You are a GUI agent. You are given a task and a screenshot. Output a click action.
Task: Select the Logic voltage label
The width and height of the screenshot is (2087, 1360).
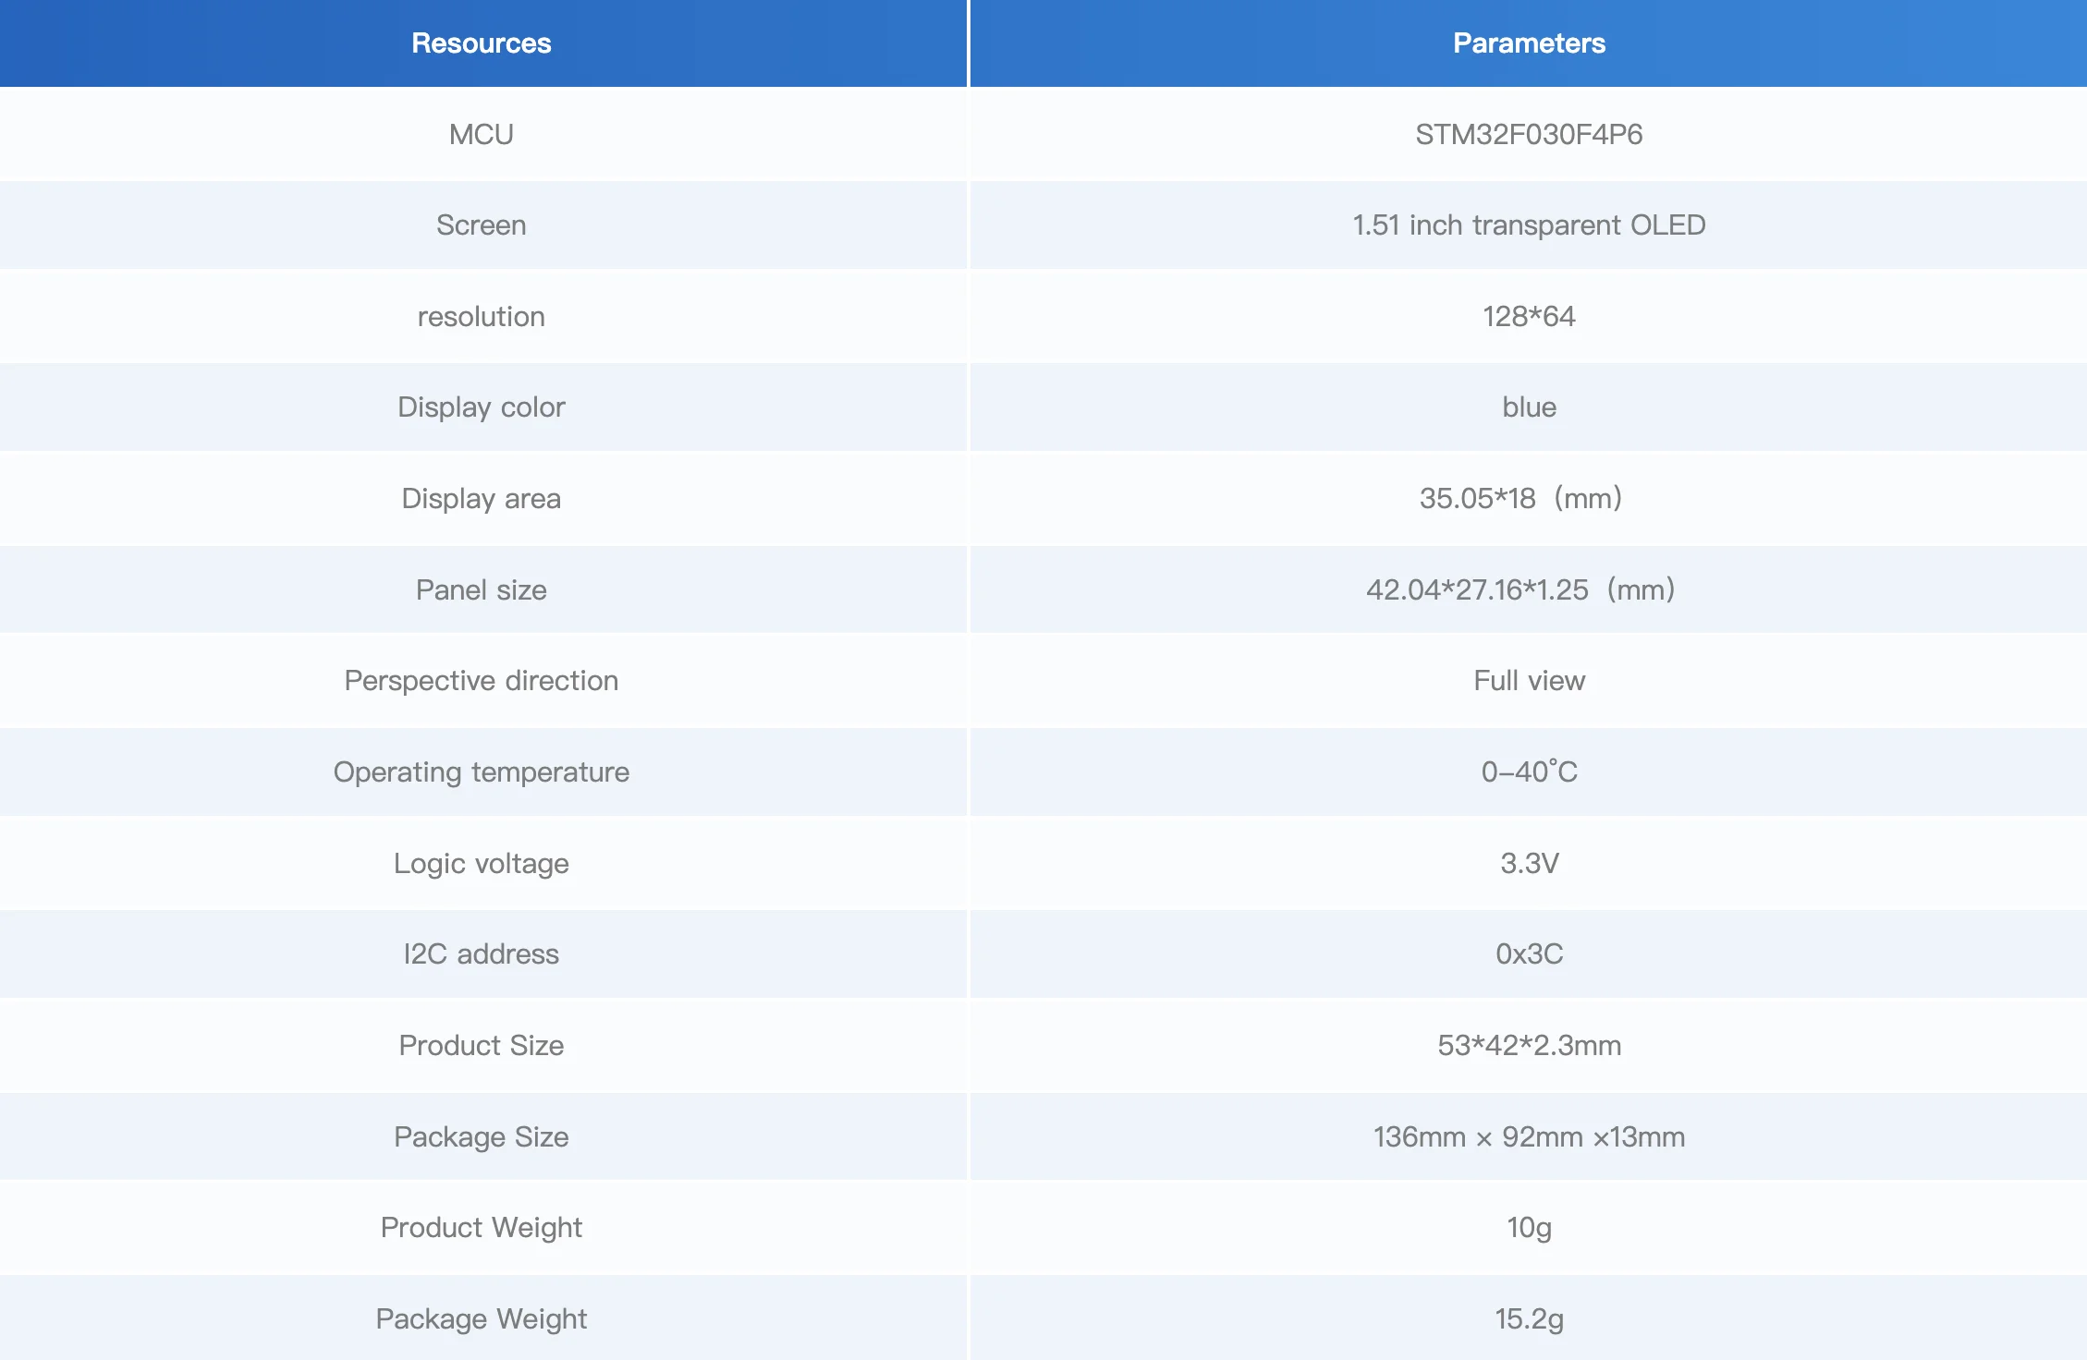click(481, 864)
